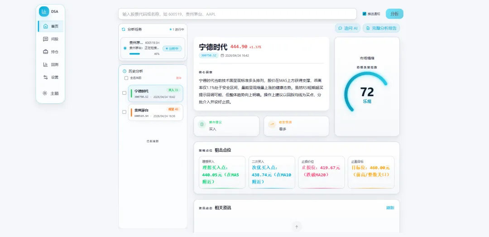Click the 止损价位 card

click(321, 172)
